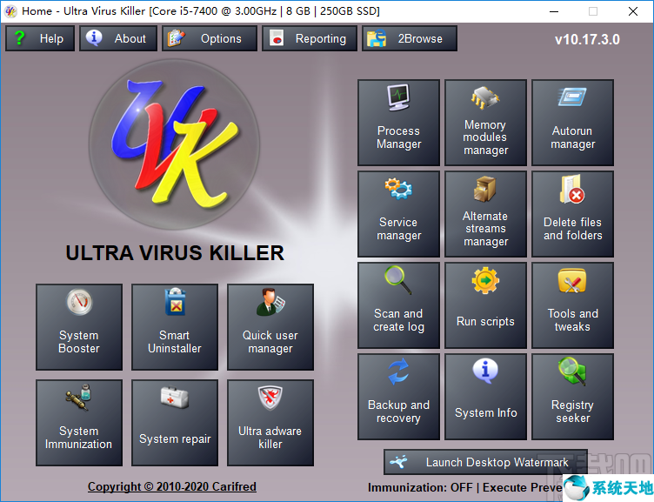The image size is (654, 502).
Task: Launch Registry seeker
Action: pos(572,397)
